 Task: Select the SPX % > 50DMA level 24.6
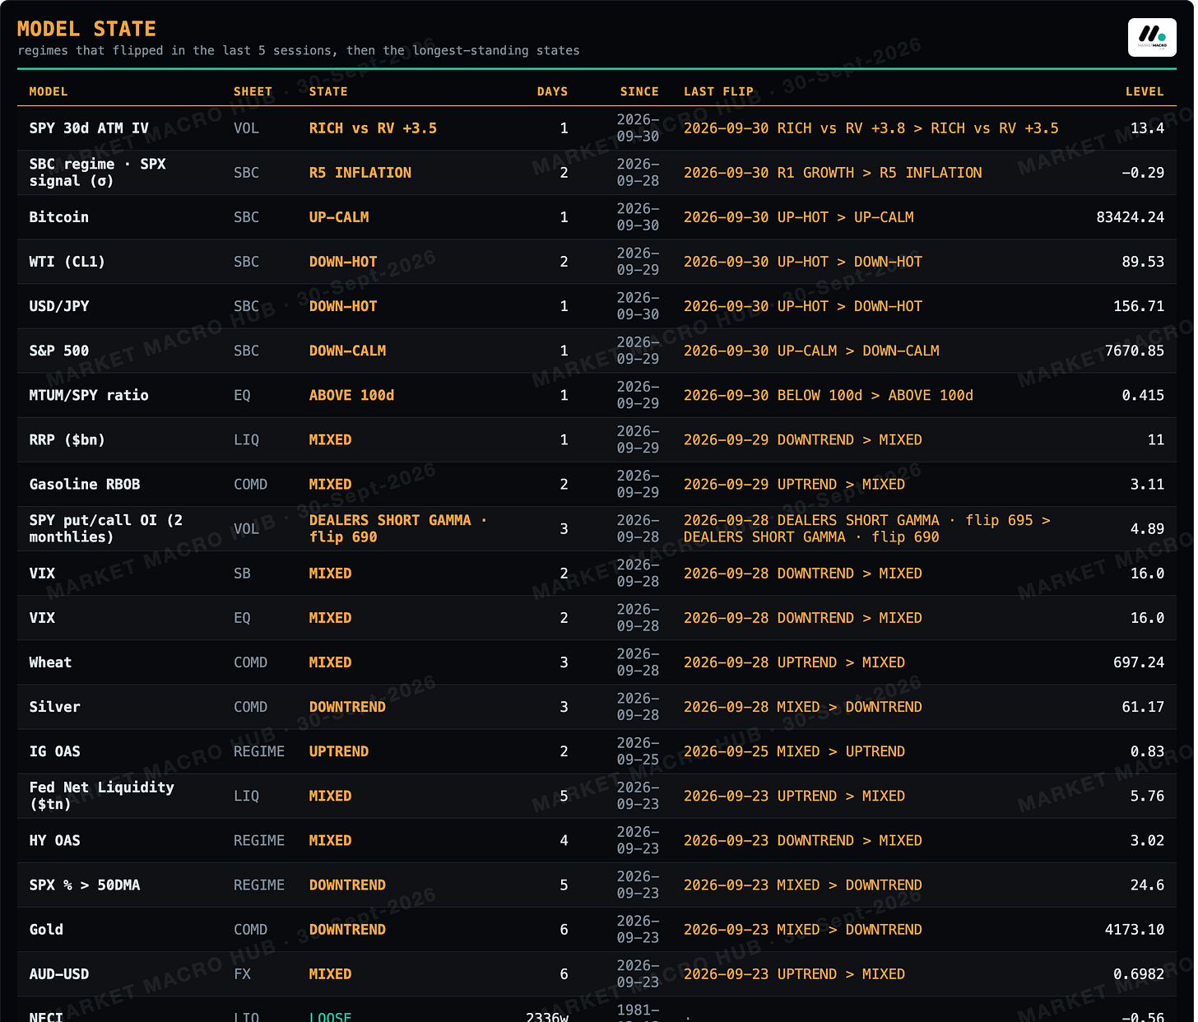[1147, 885]
